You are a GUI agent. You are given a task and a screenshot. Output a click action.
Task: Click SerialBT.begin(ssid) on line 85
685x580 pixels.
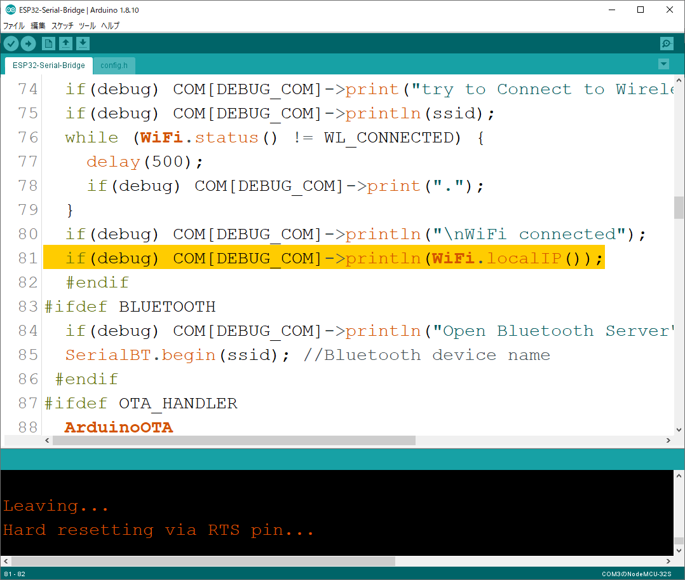click(177, 356)
